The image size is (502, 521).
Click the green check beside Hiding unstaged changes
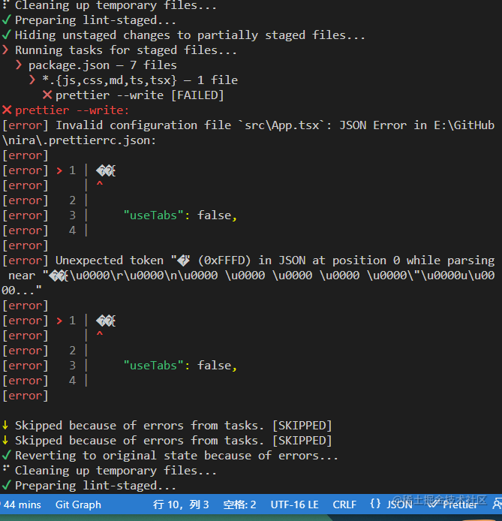6,35
